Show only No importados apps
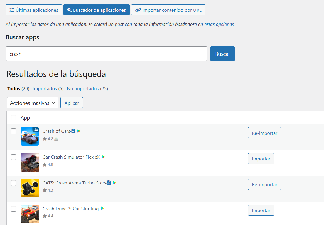Image resolution: width=324 pixels, height=225 pixels. (83, 88)
